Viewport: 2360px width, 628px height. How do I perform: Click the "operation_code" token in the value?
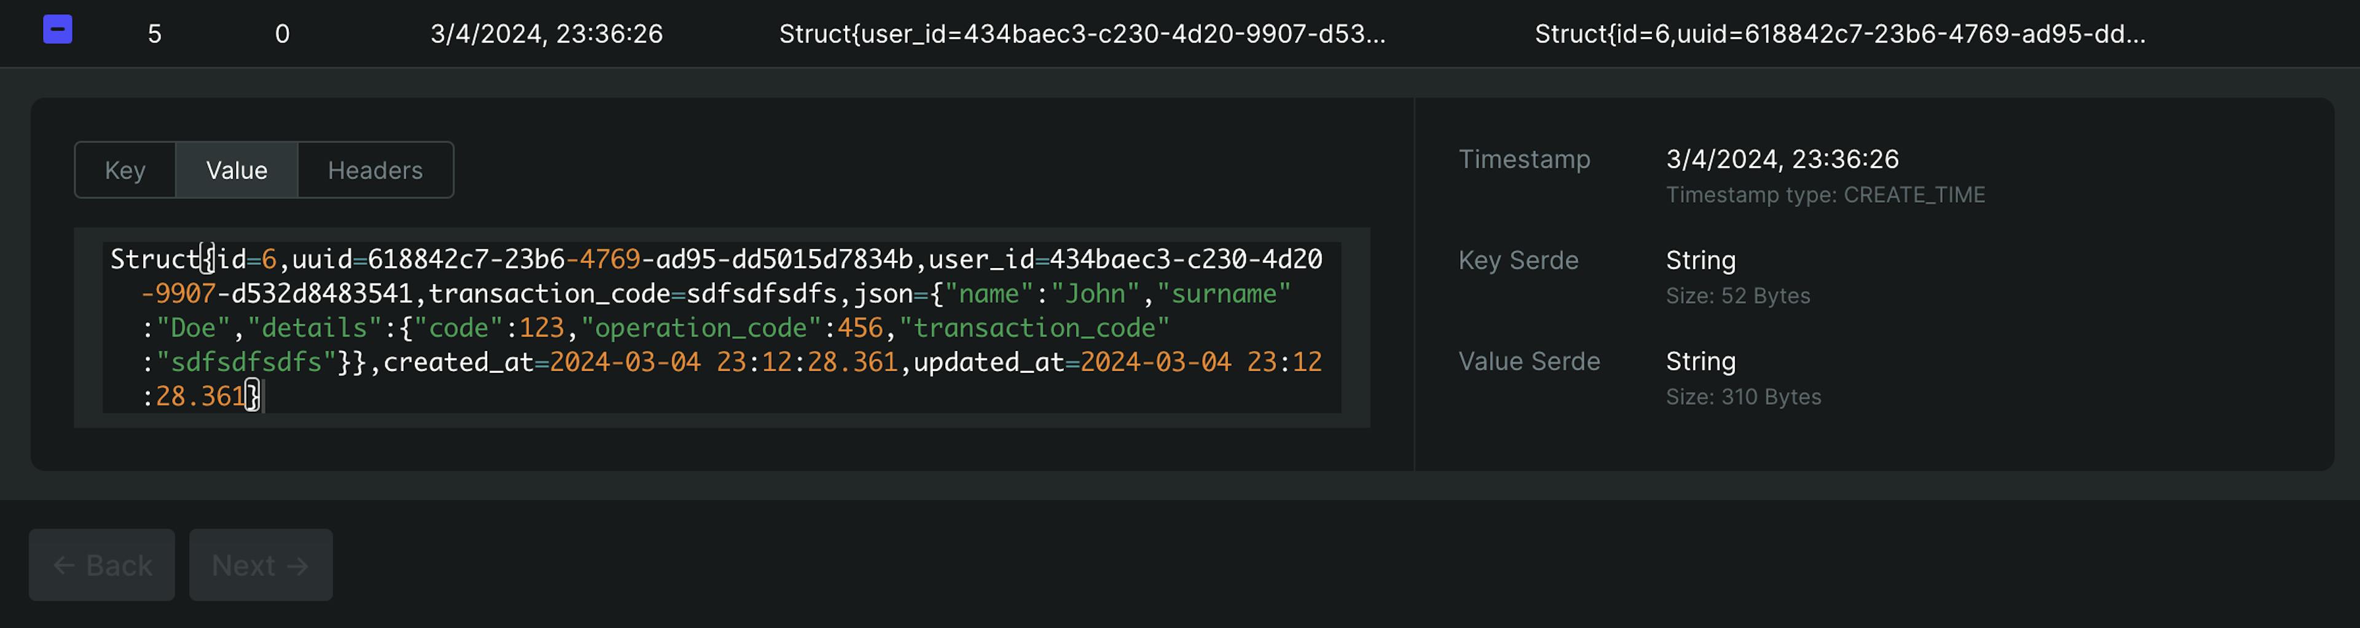701,328
